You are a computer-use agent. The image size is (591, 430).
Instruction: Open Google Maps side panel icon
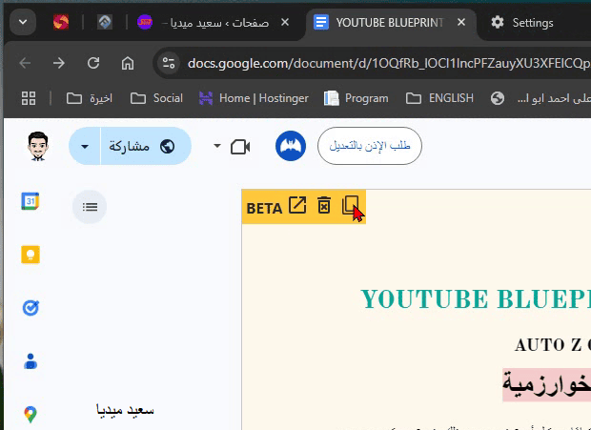point(31,414)
